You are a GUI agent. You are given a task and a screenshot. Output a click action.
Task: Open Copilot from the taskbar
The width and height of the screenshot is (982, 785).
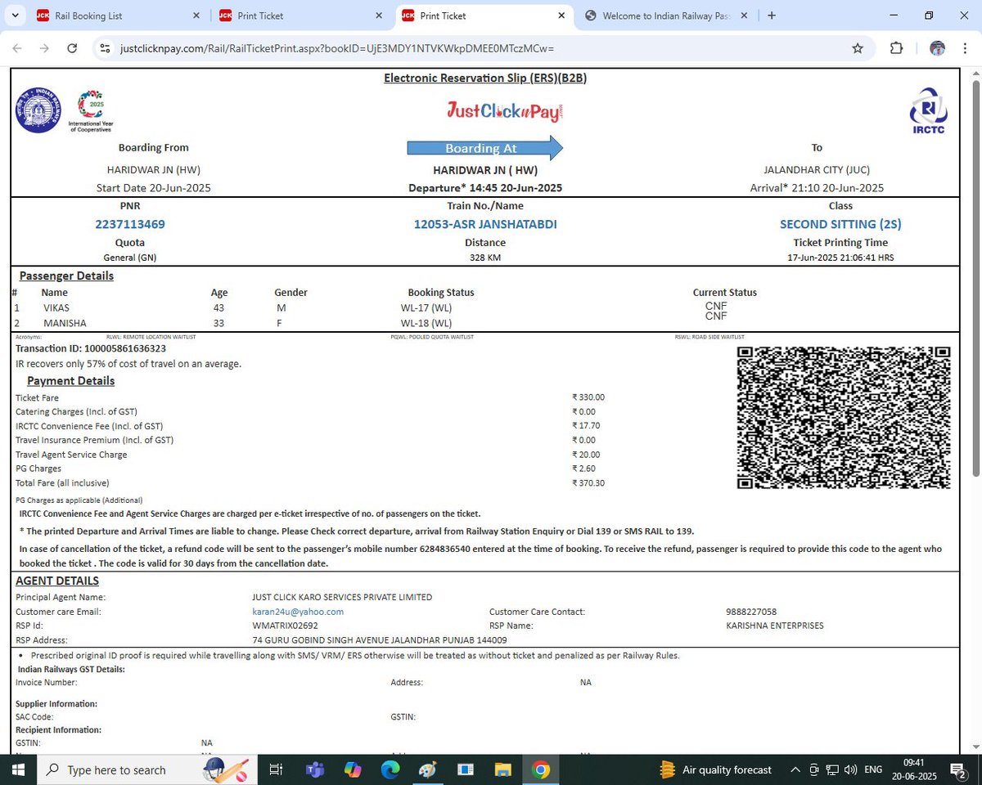coord(353,769)
